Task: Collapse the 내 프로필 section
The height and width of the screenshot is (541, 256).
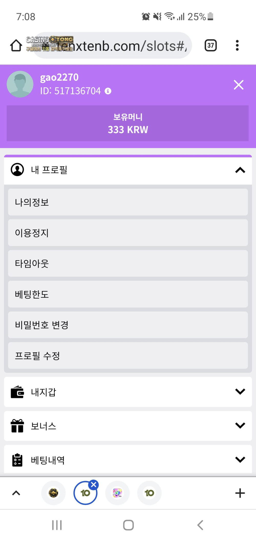Action: [240, 170]
